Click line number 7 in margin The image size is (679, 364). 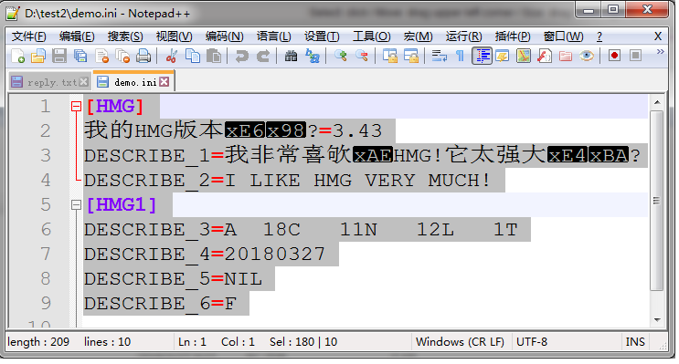pos(46,255)
